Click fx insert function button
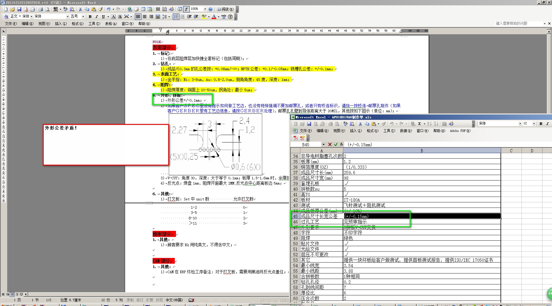 (342, 145)
